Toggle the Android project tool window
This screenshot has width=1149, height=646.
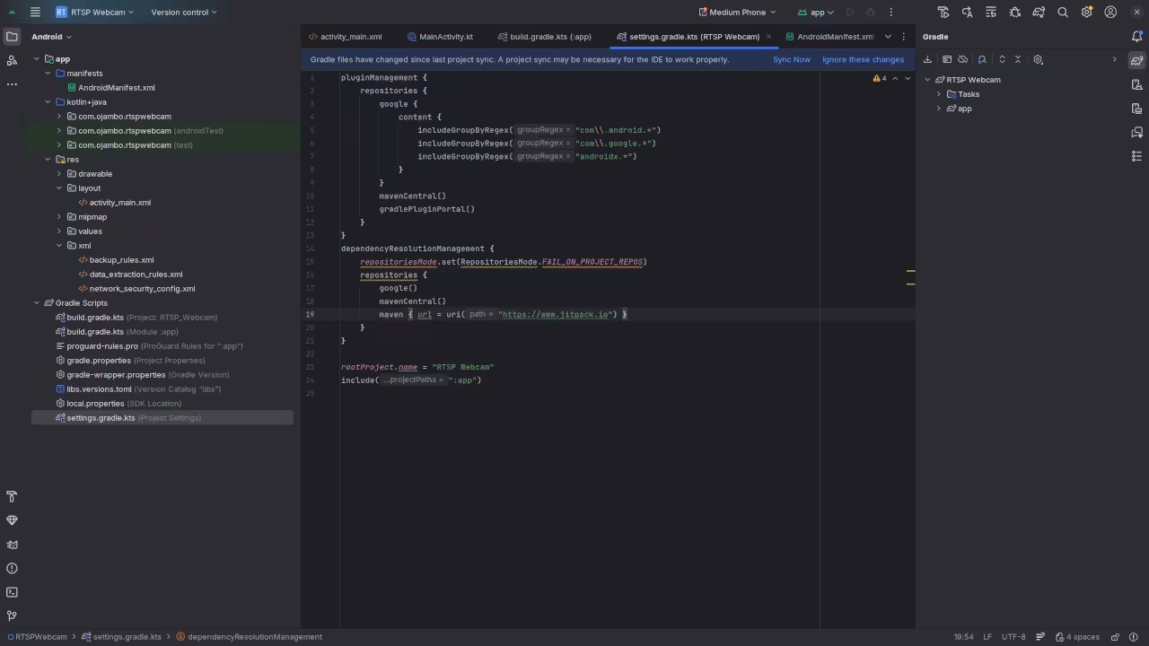click(12, 37)
